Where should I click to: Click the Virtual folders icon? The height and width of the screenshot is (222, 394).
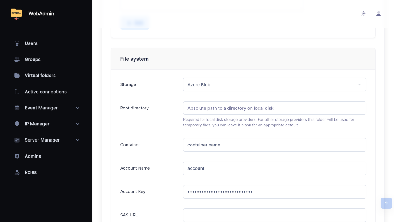17,76
